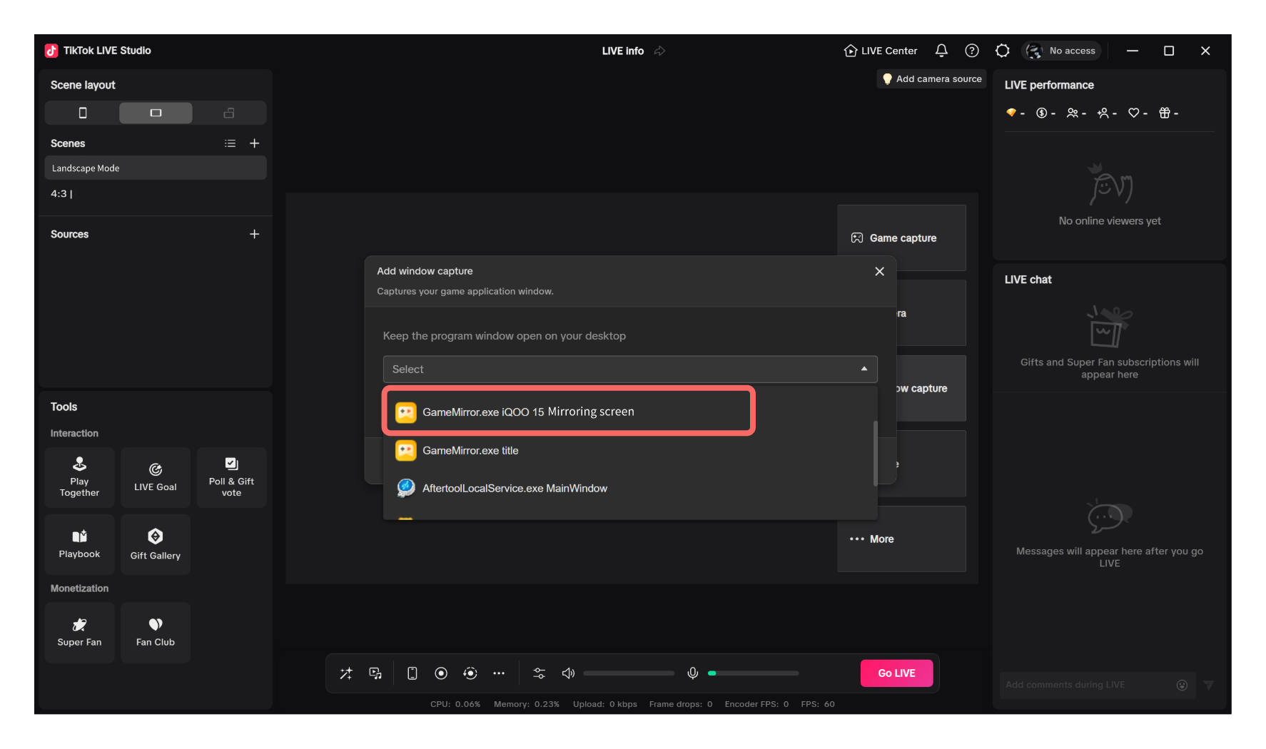This screenshot has height=749, width=1266.
Task: Select AftertoolLocalService.exe MainWindow option
Action: [514, 489]
